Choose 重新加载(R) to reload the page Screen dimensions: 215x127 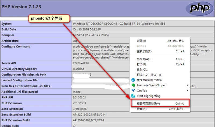coord(144,51)
